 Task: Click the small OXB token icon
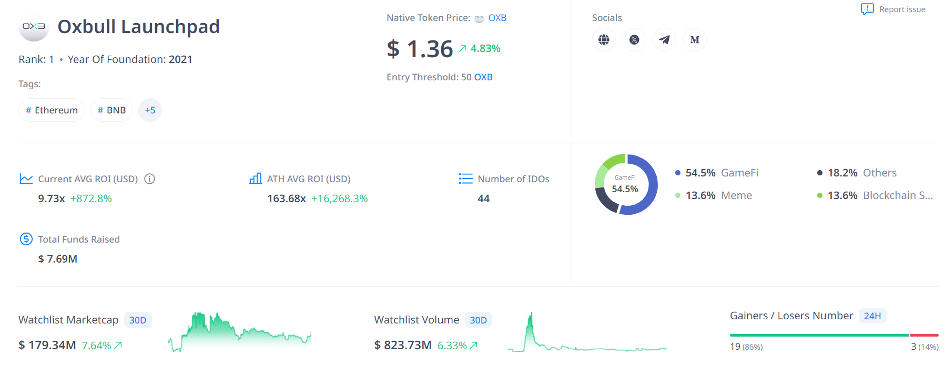click(479, 18)
